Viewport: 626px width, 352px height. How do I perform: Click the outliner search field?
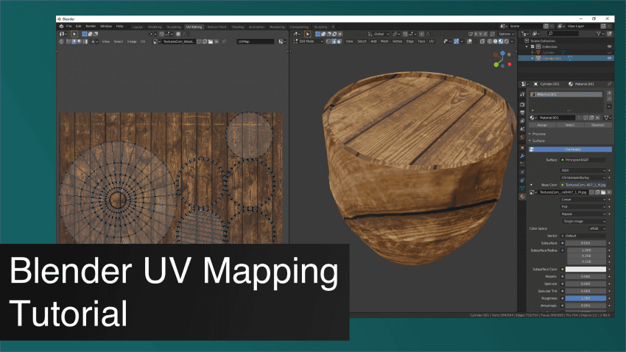(563, 35)
